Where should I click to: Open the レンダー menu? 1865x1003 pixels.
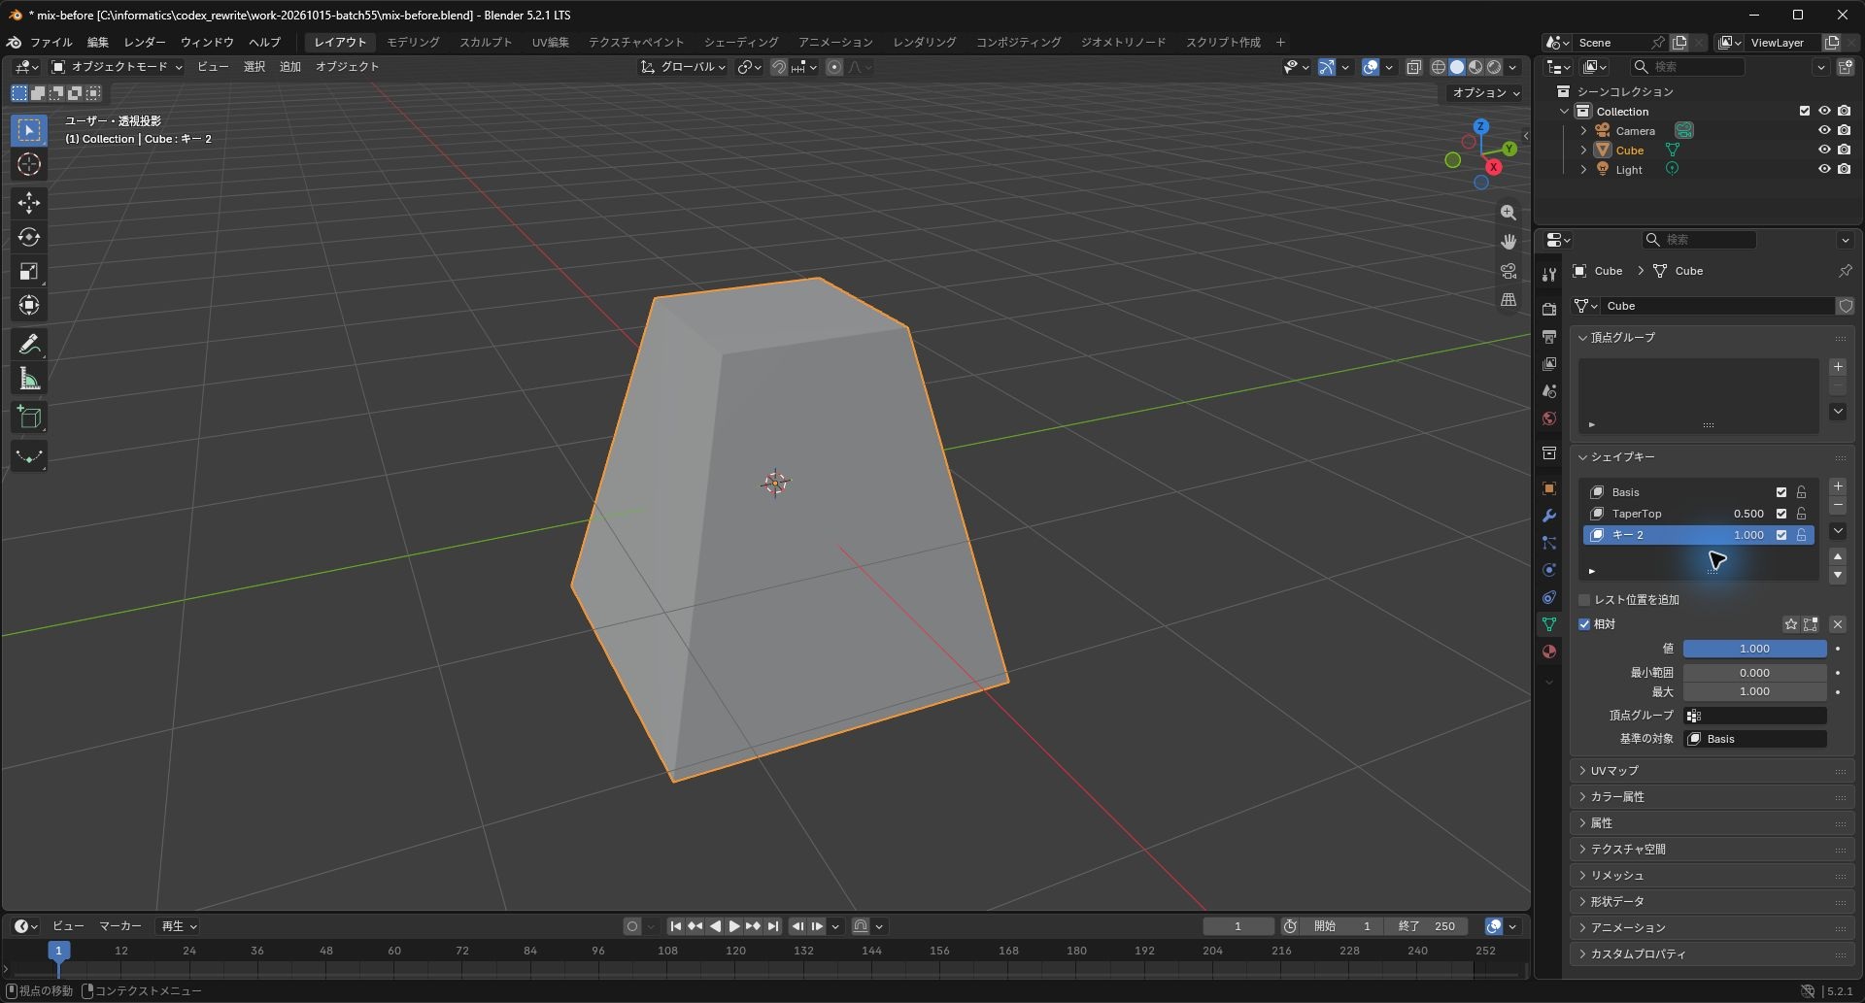click(x=144, y=43)
